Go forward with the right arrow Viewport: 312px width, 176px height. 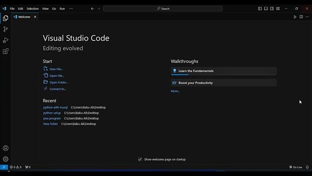98,9
